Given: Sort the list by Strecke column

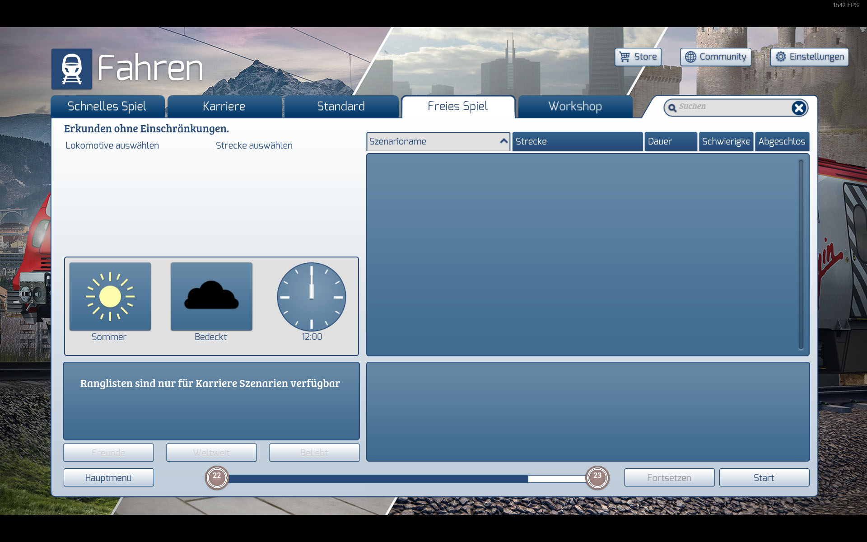Looking at the screenshot, I should pyautogui.click(x=577, y=141).
